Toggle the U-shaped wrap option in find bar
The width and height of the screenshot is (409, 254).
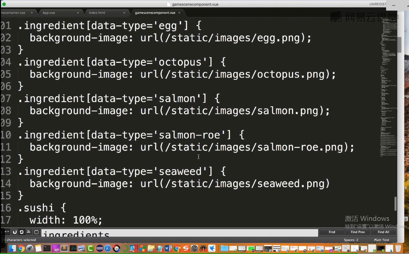(x=15, y=232)
